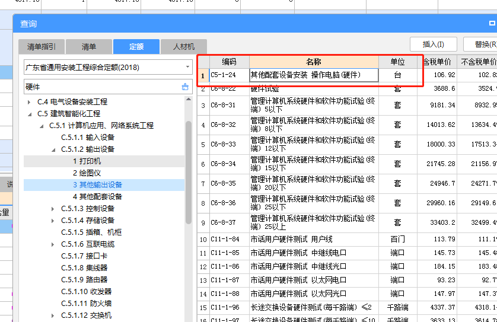Expand the C.5.1.12 交换机 node

click(53, 315)
